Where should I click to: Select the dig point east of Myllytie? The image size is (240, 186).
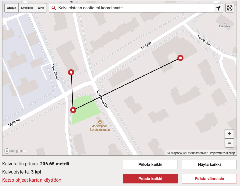pyautogui.click(x=181, y=58)
